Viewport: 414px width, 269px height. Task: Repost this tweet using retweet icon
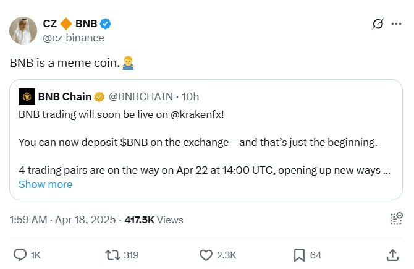click(x=112, y=255)
